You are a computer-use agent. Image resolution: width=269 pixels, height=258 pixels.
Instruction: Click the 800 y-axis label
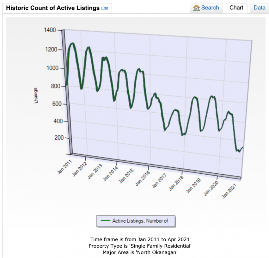pos(55,86)
